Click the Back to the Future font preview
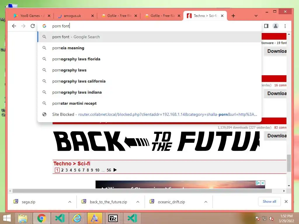Screen dimensions: 299x224 click(156, 141)
